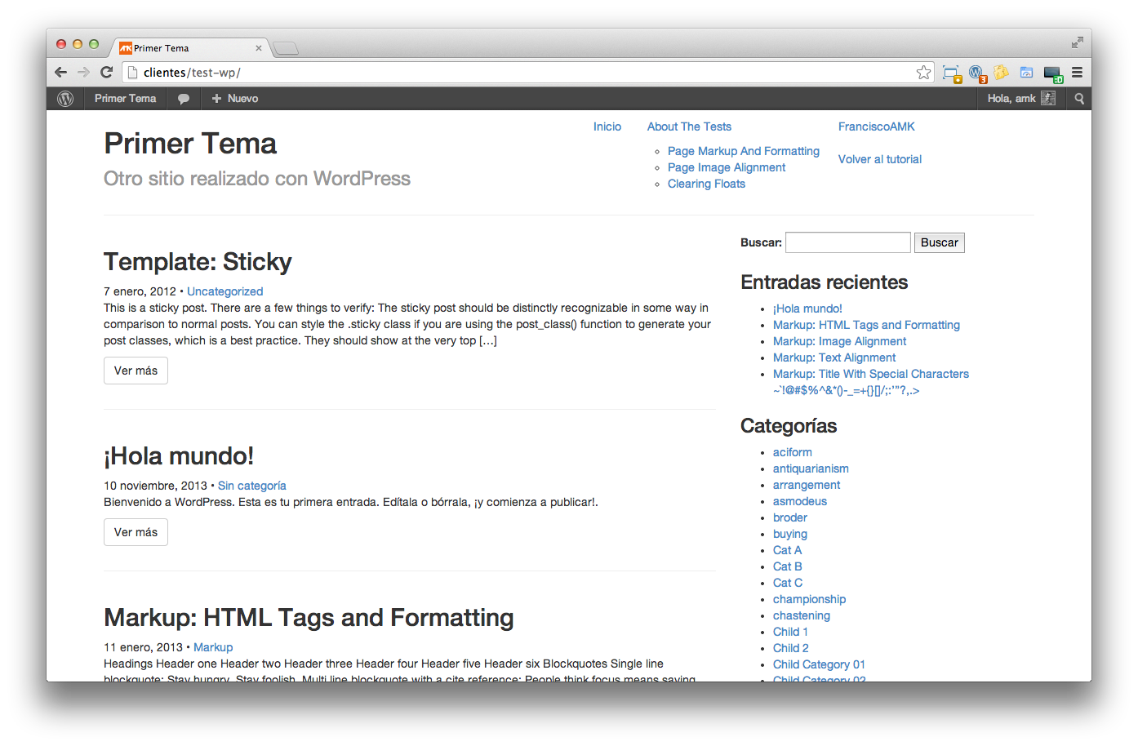Open the Nuevo menu in admin bar
The image size is (1138, 746).
click(x=234, y=99)
